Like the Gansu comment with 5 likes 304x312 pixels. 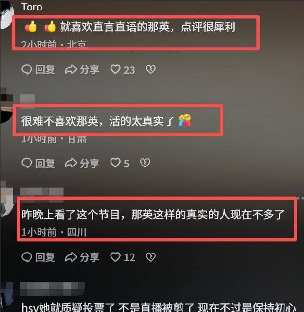[x=115, y=163]
